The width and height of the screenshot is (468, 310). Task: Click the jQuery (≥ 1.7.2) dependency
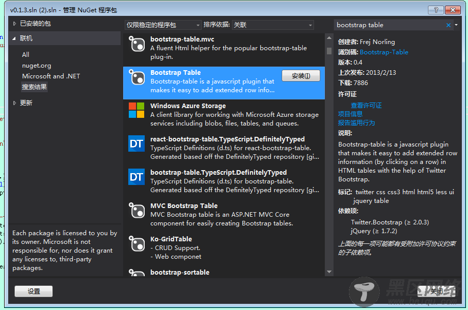coord(374,231)
